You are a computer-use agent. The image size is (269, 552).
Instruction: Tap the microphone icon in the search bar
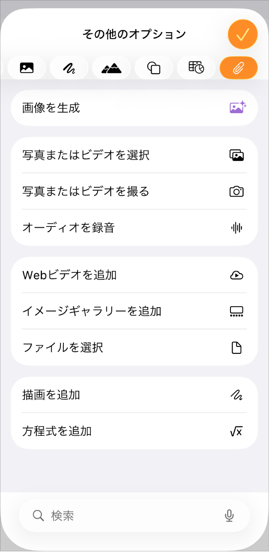[230, 516]
